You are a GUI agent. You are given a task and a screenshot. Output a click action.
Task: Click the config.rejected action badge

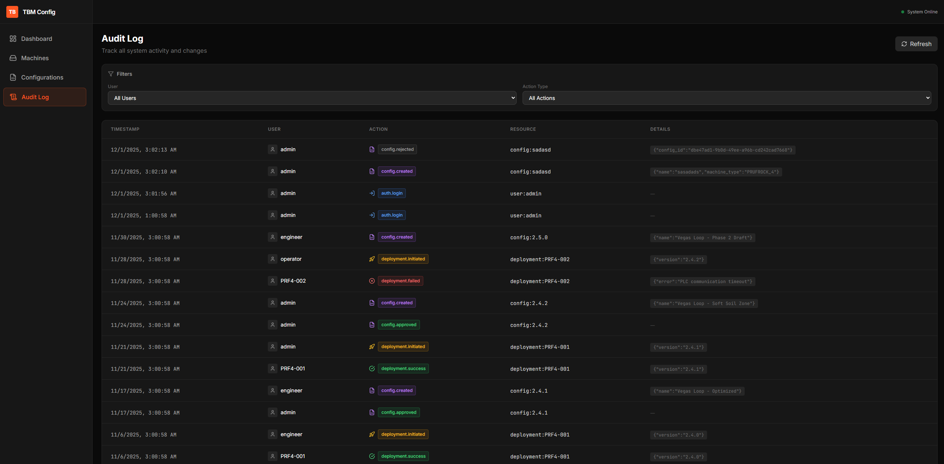click(x=397, y=149)
